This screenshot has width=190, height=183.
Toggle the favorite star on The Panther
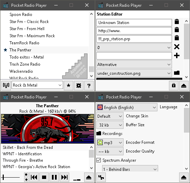pos(5,50)
